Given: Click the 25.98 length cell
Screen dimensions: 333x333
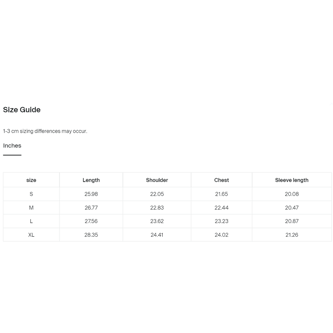Looking at the screenshot, I should tap(91, 194).
